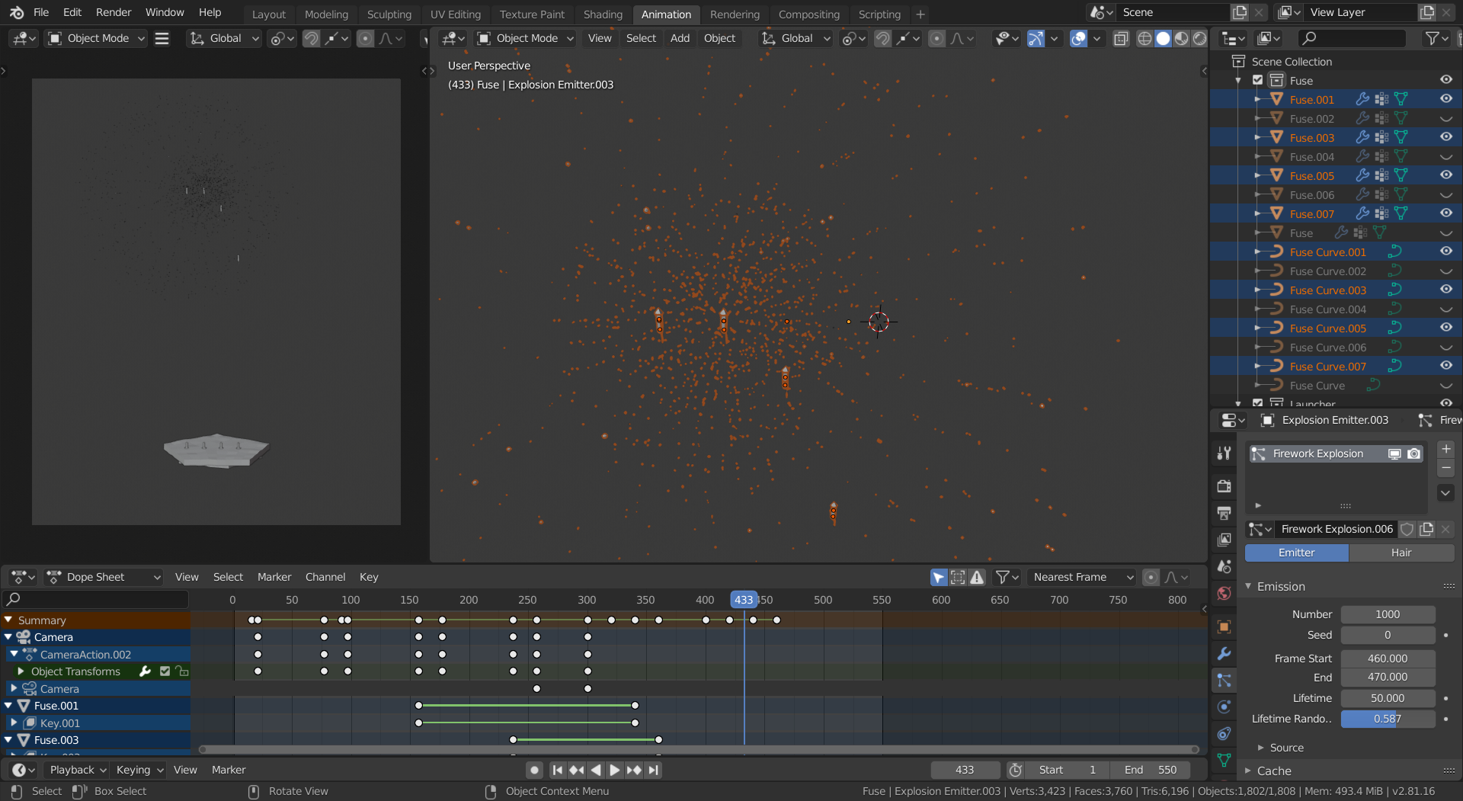Open the Render properties tab
The height and width of the screenshot is (801, 1463).
(1225, 486)
